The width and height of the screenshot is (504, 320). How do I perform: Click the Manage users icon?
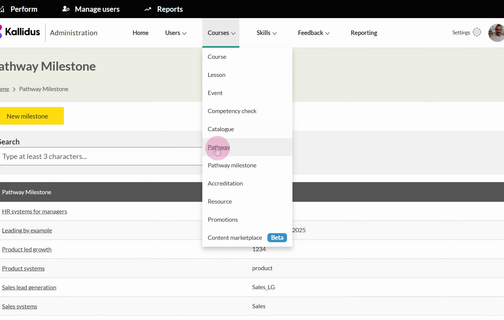click(66, 9)
